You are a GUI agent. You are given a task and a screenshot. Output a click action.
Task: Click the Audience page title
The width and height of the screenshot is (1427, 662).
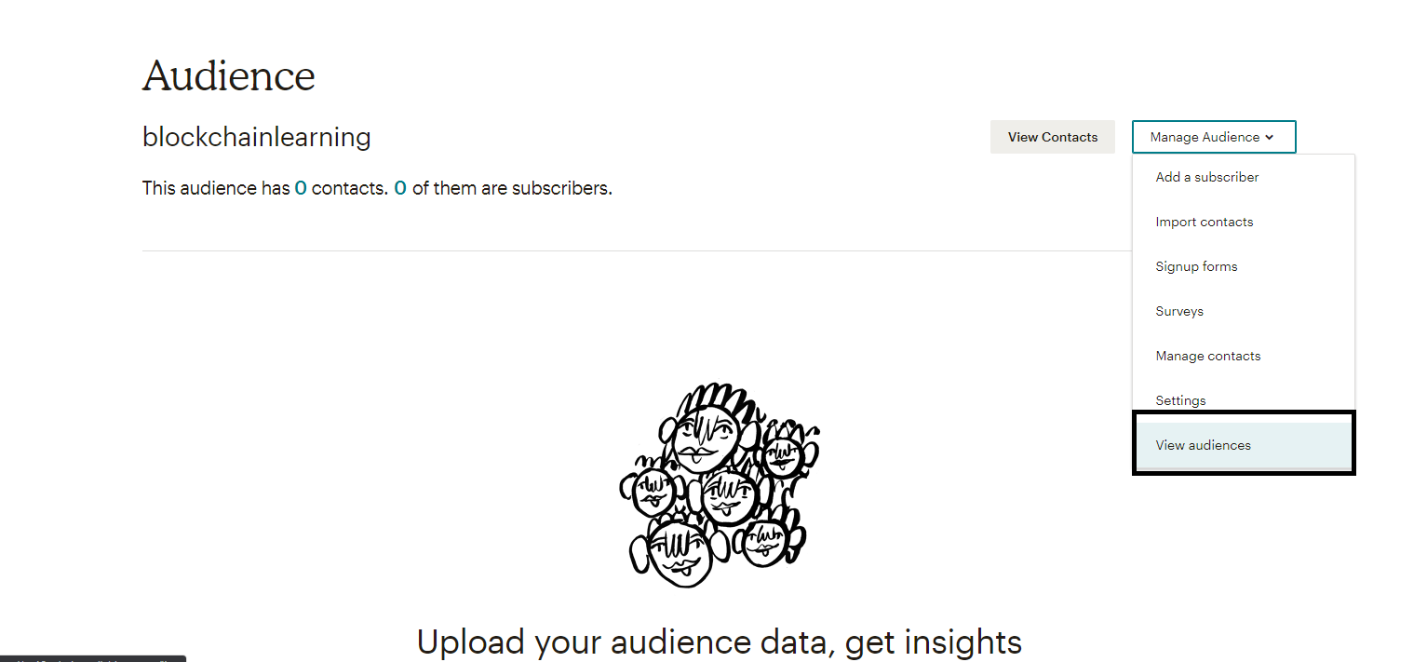pos(229,75)
